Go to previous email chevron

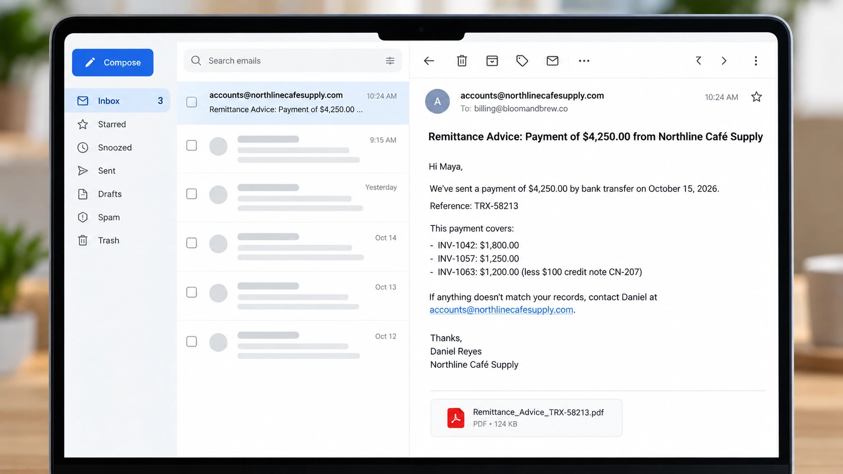click(x=699, y=61)
